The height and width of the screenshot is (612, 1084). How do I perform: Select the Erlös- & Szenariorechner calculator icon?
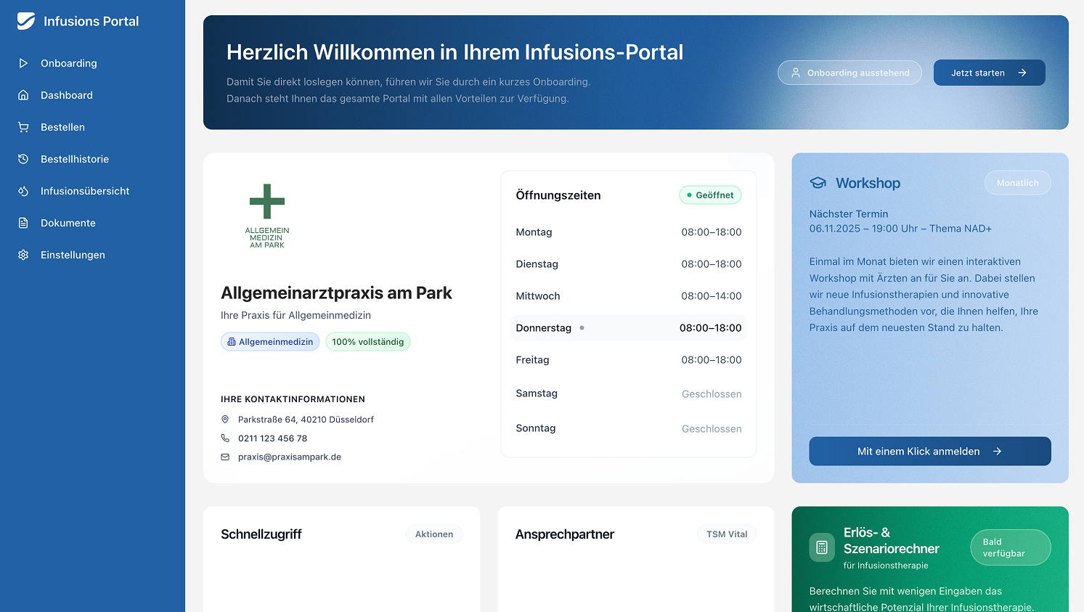tap(821, 547)
